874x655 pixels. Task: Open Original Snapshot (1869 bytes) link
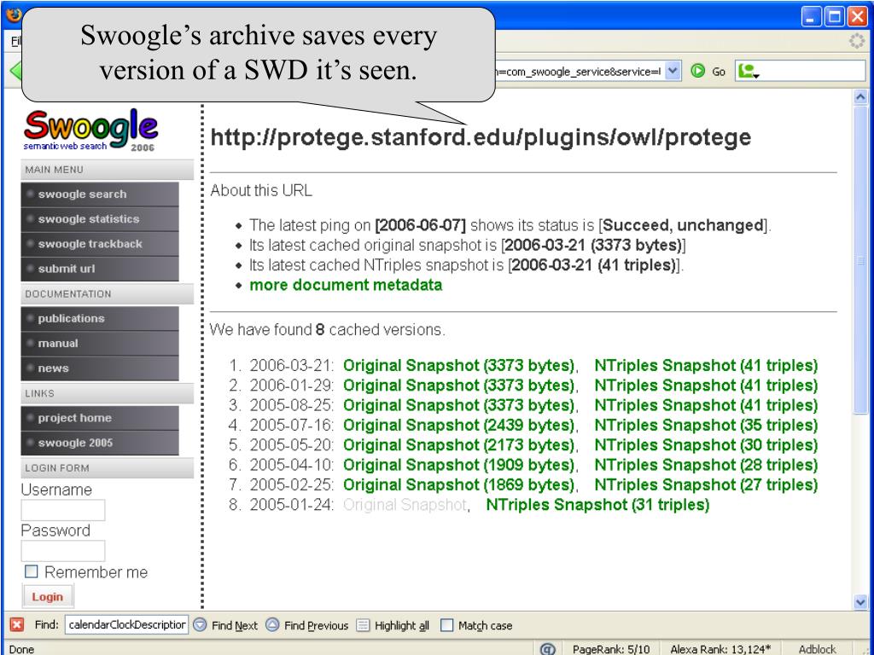[x=458, y=484]
